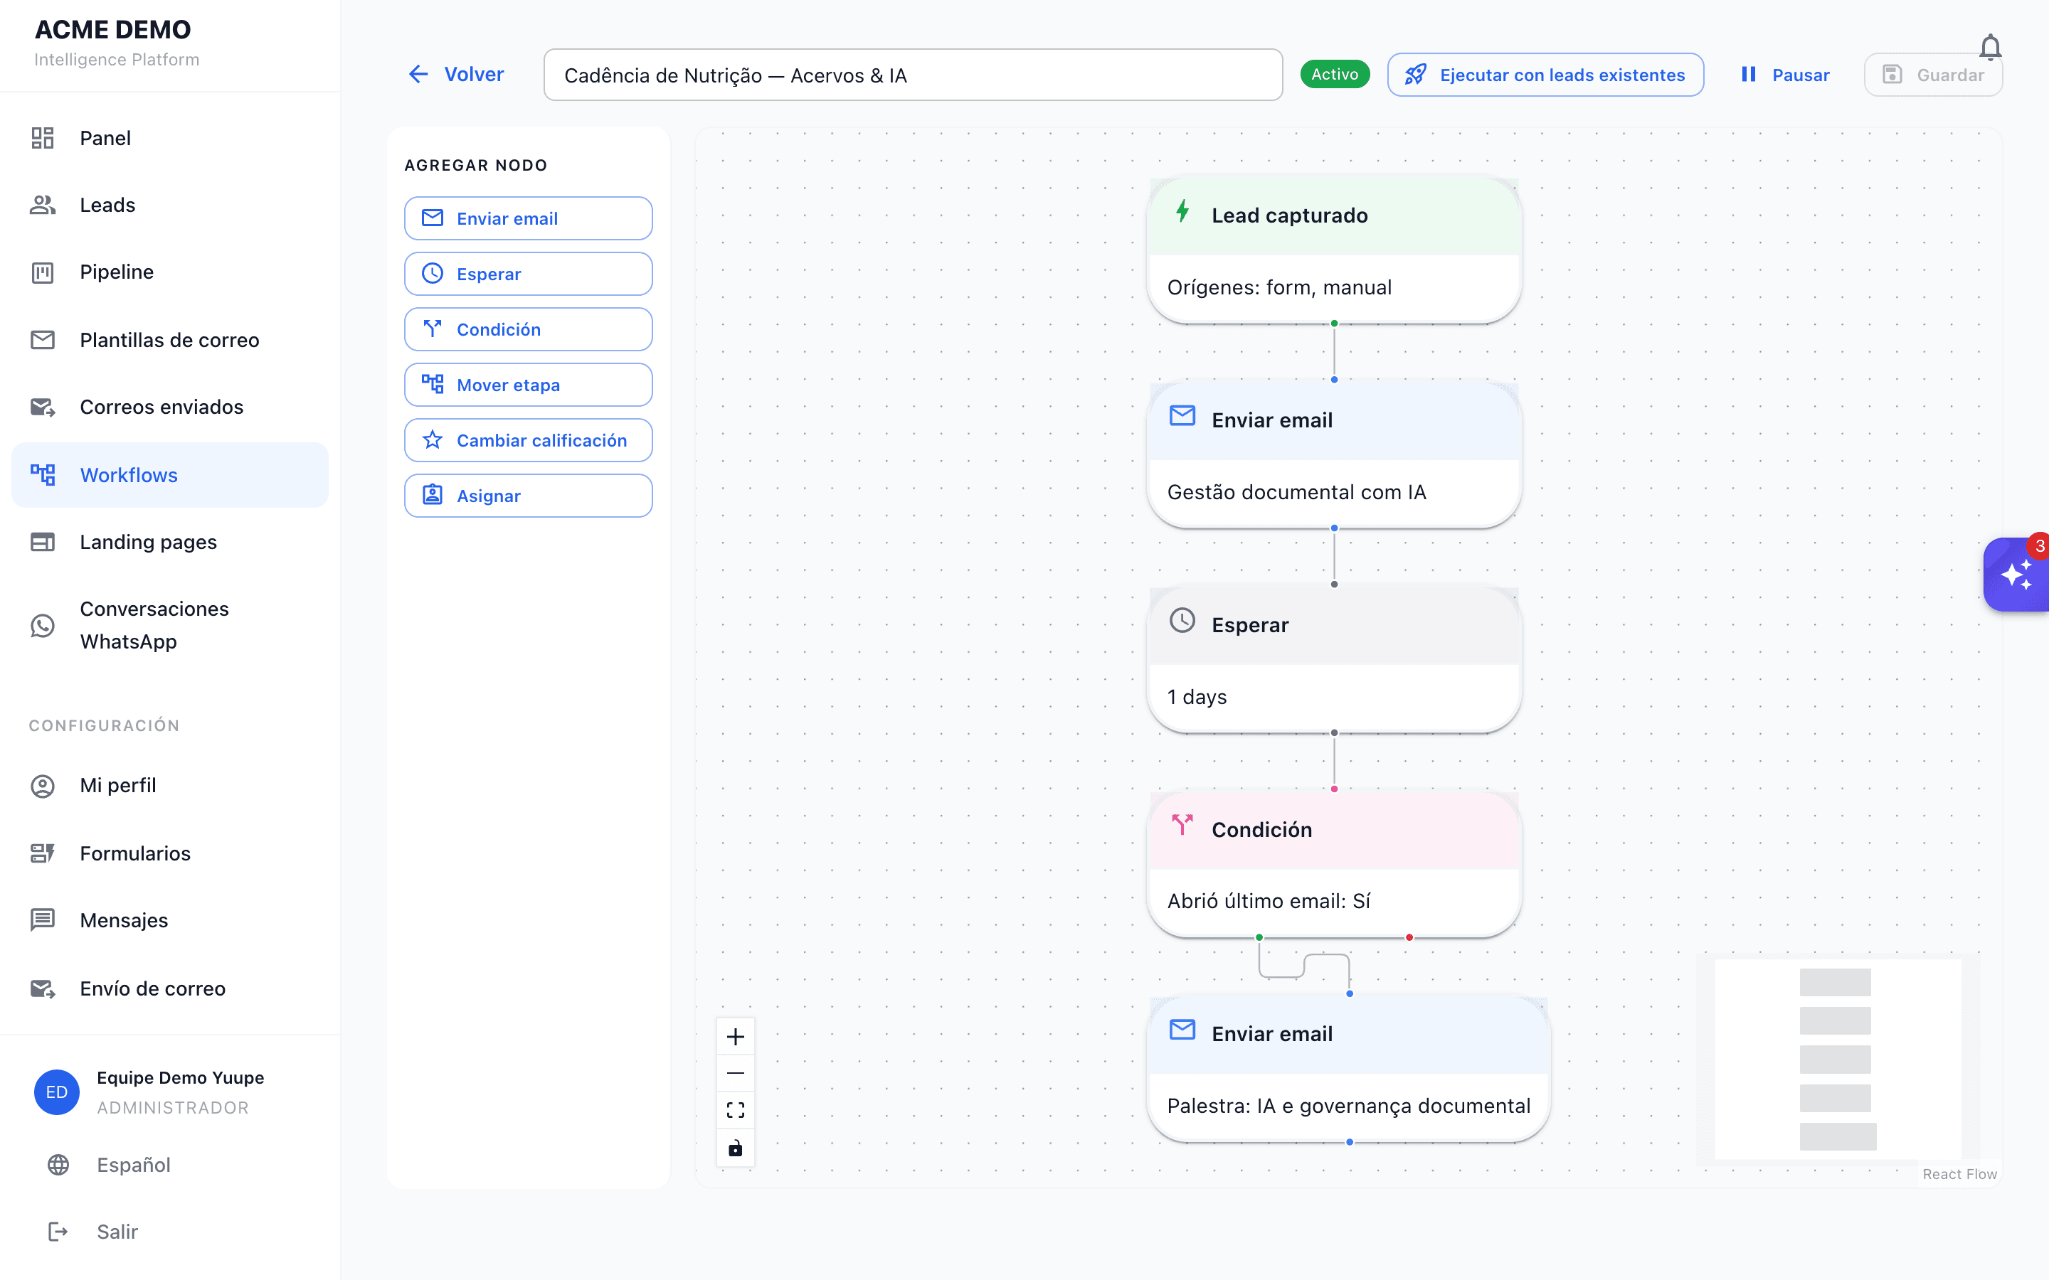Click the Formularios icon
Image resolution: width=2049 pixels, height=1280 pixels.
click(x=43, y=853)
